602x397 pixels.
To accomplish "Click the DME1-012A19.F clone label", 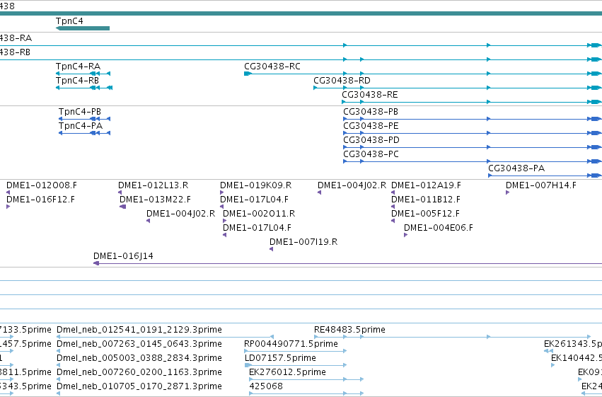I will point(426,185).
